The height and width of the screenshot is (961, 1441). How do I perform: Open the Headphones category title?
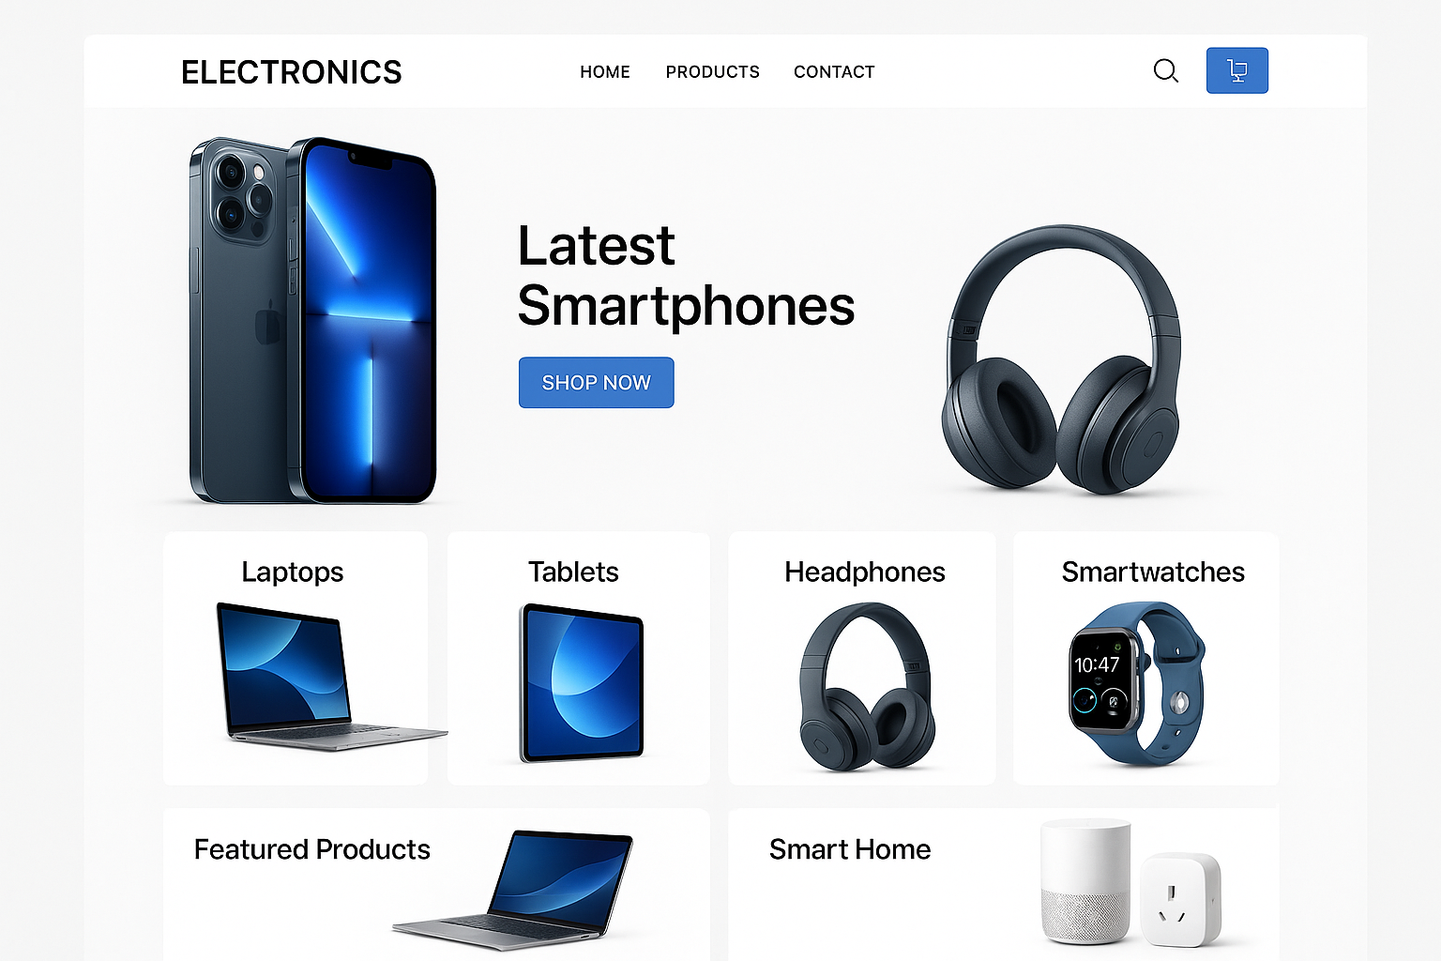865,572
